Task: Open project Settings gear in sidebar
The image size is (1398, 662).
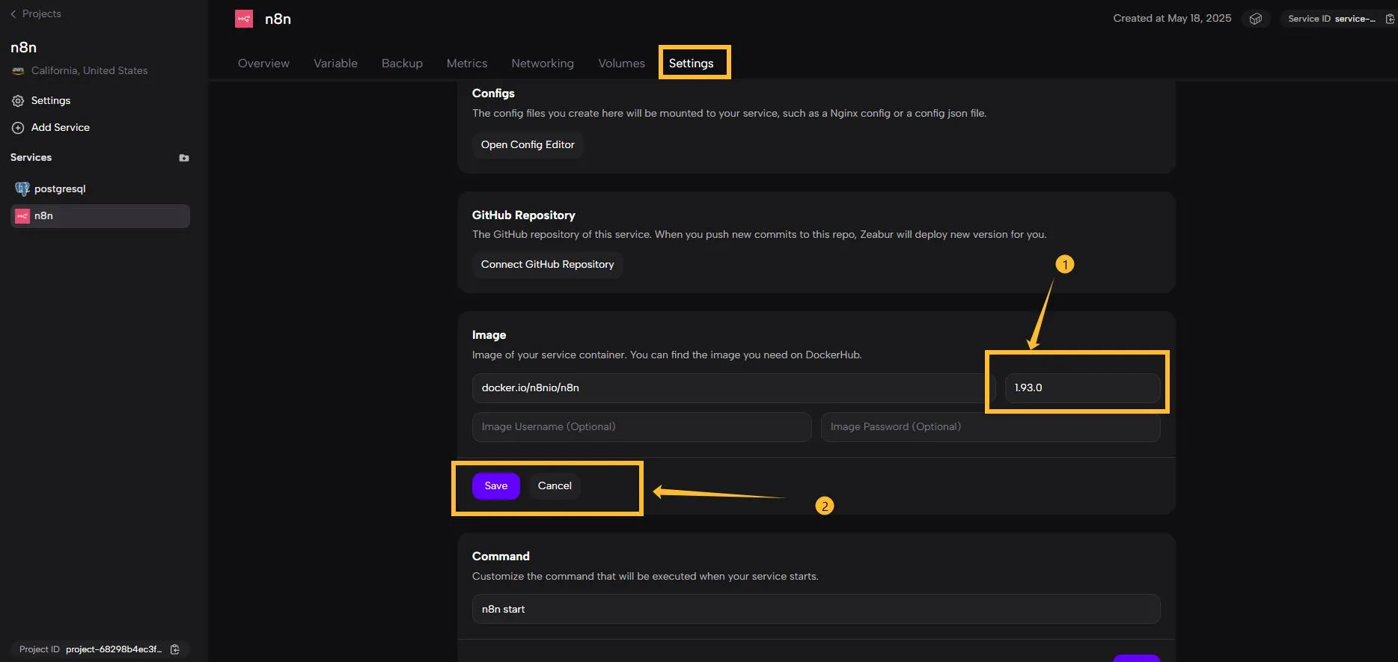Action: tap(18, 101)
